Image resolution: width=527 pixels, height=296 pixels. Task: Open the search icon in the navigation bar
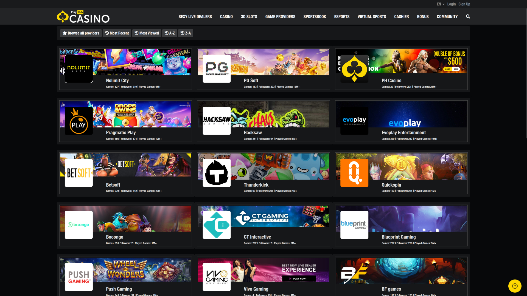click(x=468, y=16)
